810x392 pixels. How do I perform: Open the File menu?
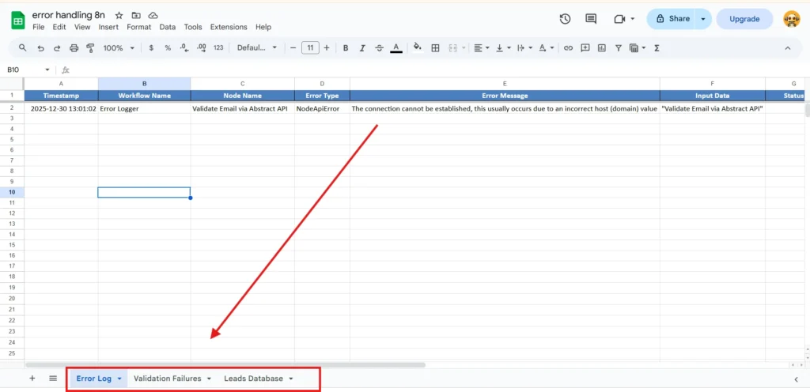click(38, 27)
